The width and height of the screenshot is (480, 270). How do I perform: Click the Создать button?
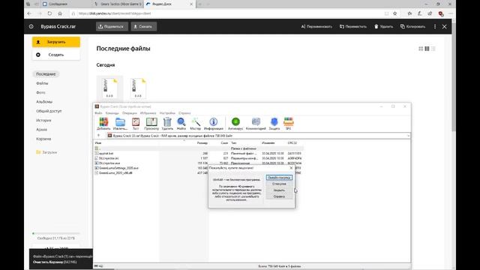[56, 55]
